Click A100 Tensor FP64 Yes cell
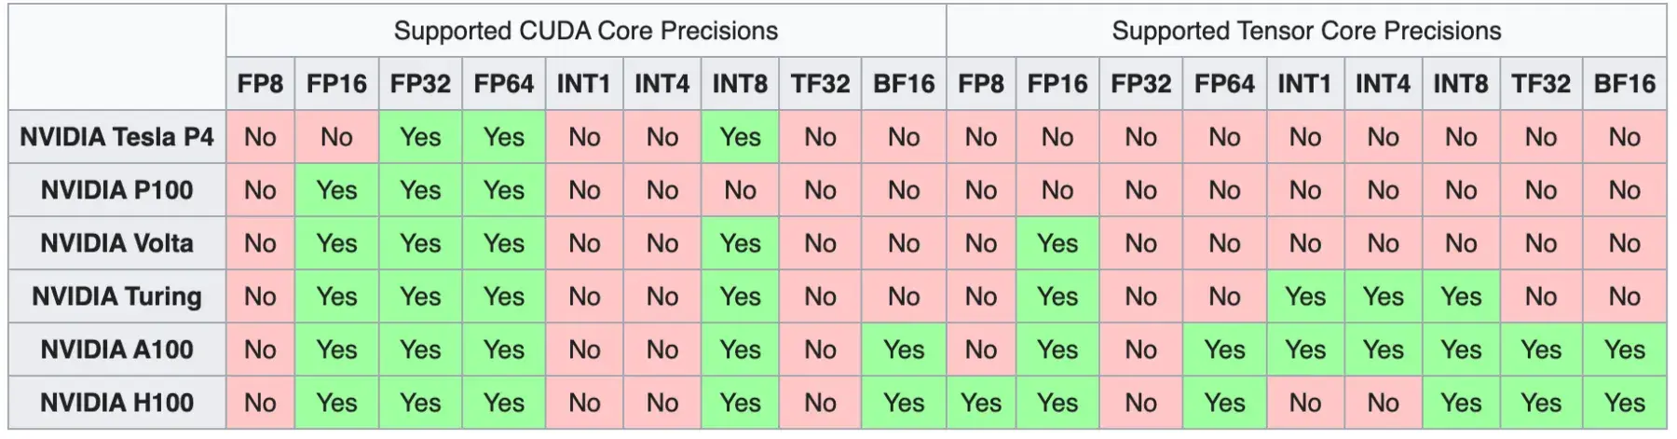Screen dimensions: 1677x439 (x=1224, y=350)
